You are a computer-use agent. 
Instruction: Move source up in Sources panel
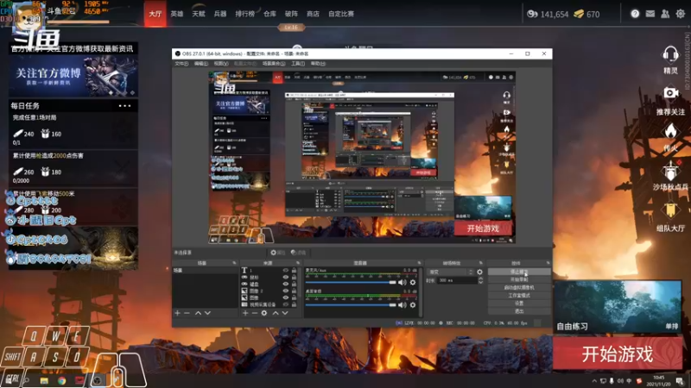coord(276,313)
